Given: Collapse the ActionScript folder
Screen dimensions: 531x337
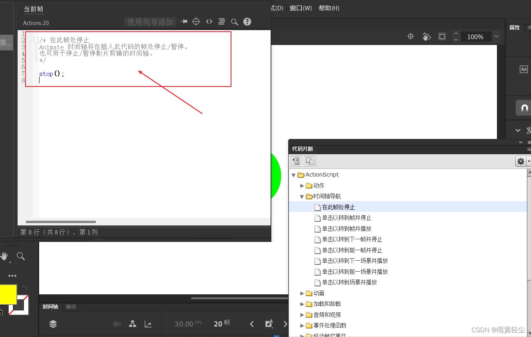Looking at the screenshot, I should pyautogui.click(x=293, y=175).
